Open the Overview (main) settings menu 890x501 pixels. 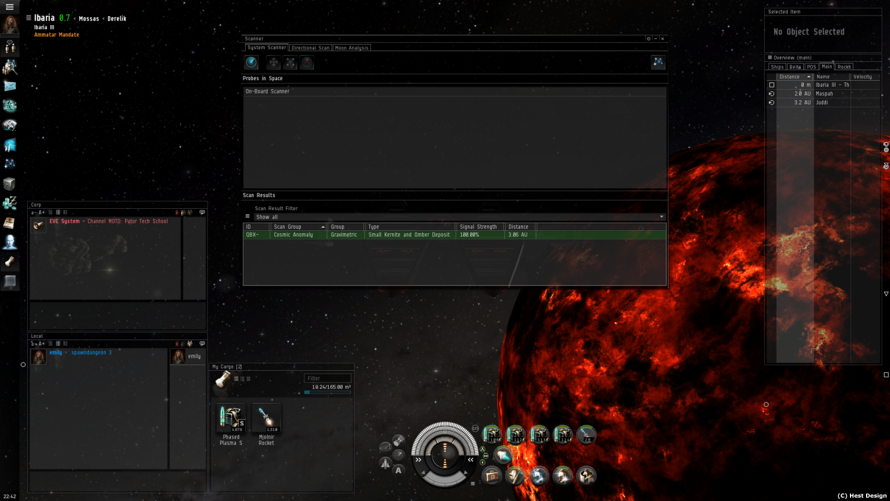(770, 57)
